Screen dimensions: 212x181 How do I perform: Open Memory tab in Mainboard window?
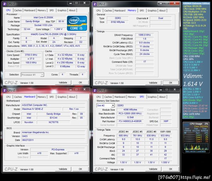click(x=42, y=97)
